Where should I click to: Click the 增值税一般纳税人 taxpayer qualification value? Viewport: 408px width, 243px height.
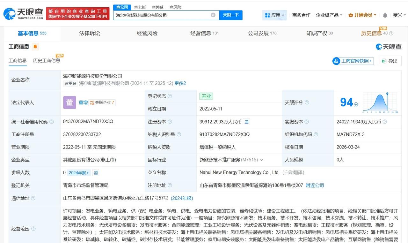[218, 147]
